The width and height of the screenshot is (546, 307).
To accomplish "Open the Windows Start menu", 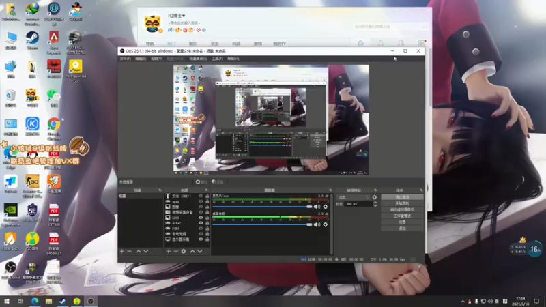I will (x=7, y=302).
